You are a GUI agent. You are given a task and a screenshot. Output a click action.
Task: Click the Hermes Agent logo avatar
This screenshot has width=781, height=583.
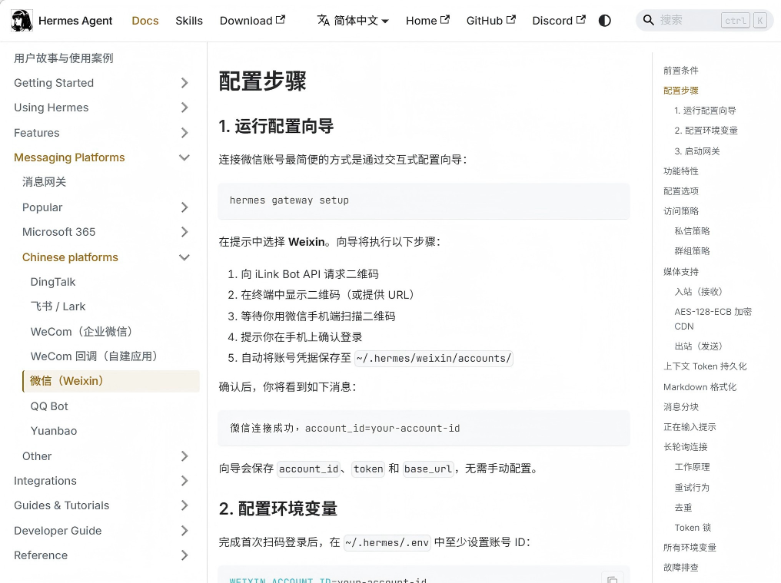pos(22,21)
